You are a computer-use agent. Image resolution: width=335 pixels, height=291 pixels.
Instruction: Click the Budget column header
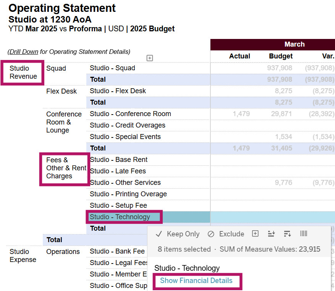click(281, 56)
